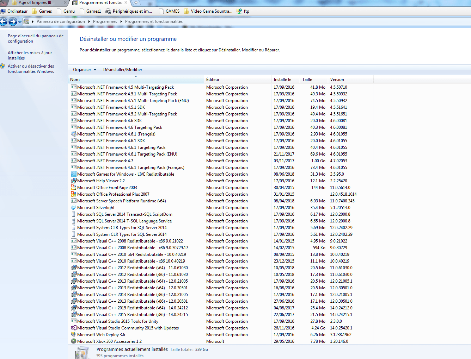The image size is (471, 359).
Task: Click Microsoft Help Viewer 2.2 icon
Action: (x=74, y=181)
